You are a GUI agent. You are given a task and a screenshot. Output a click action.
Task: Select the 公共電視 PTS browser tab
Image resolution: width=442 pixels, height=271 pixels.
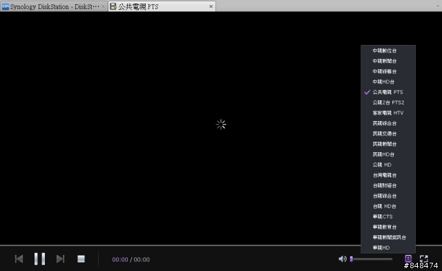coord(162,6)
